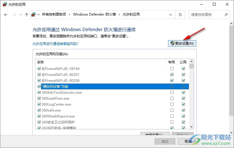This screenshot has width=234, height=148.
Task: Toggle checkbox for @FirewallAPI.dll,-80206
Action: coord(39,81)
